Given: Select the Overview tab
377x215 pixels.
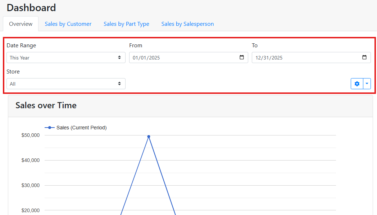Looking at the screenshot, I should point(21,24).
